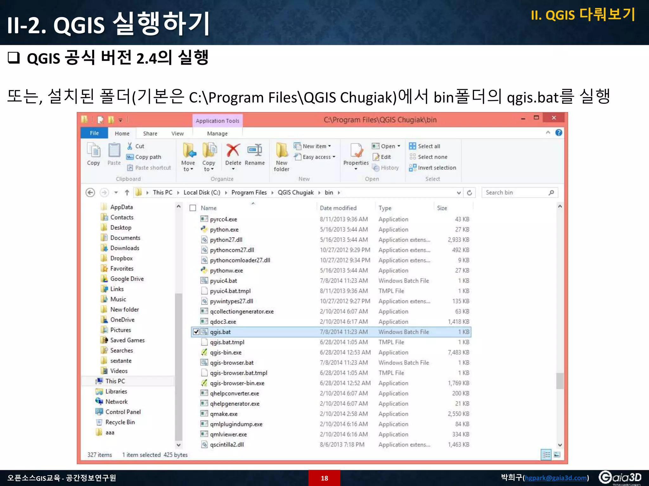The height and width of the screenshot is (486, 649).
Task: Expand the chevron after bin in breadcrumb
Action: (x=339, y=193)
